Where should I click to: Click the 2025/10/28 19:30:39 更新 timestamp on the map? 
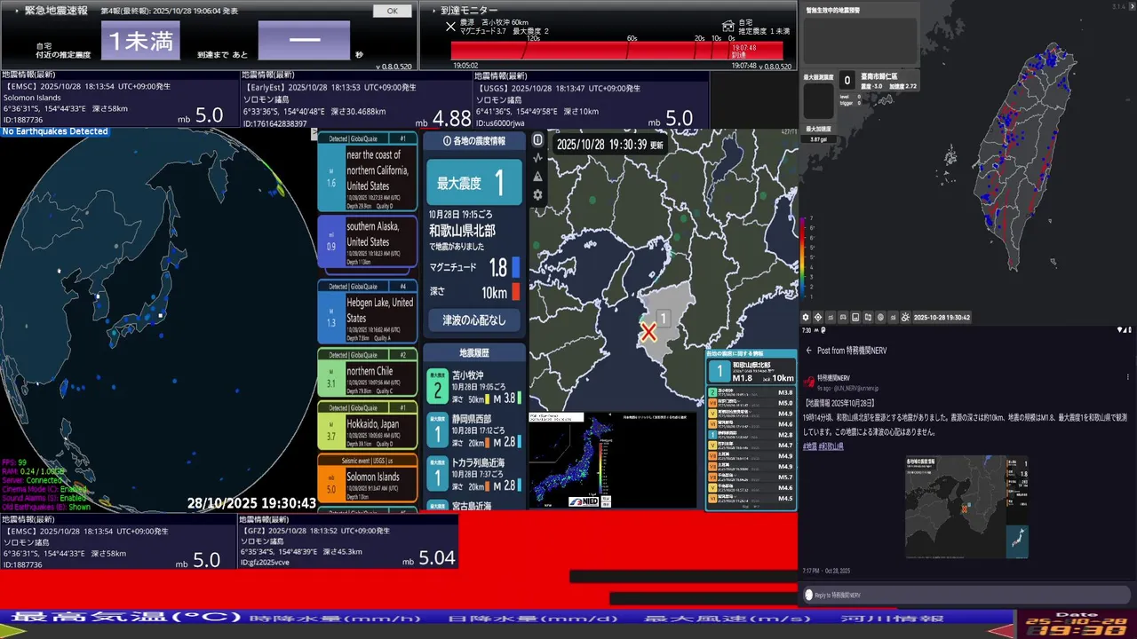pyautogui.click(x=611, y=144)
